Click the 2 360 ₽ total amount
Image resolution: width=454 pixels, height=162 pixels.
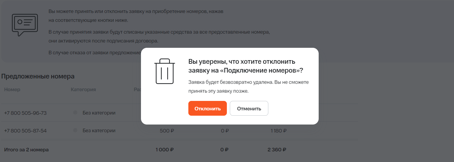click(277, 150)
